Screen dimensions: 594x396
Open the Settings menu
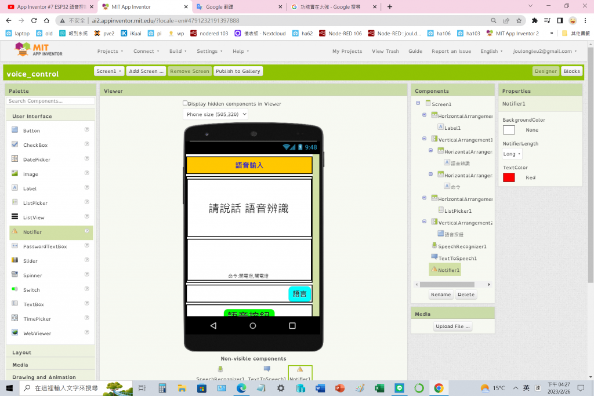coord(209,51)
